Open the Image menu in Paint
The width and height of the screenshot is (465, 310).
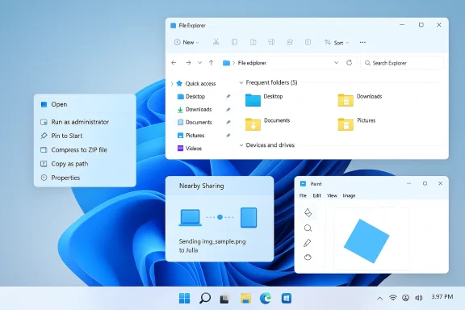tap(349, 196)
